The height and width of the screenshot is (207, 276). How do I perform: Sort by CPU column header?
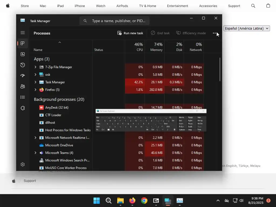coord(135,47)
